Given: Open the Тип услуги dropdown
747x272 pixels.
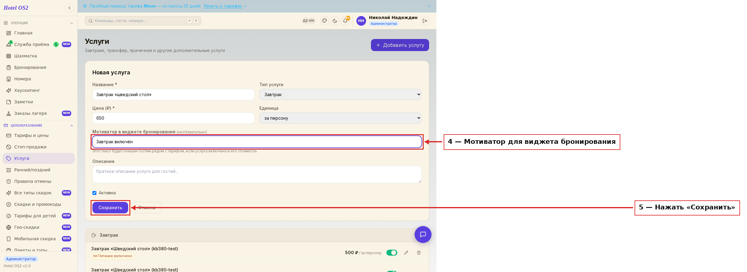Looking at the screenshot, I should pyautogui.click(x=340, y=95).
